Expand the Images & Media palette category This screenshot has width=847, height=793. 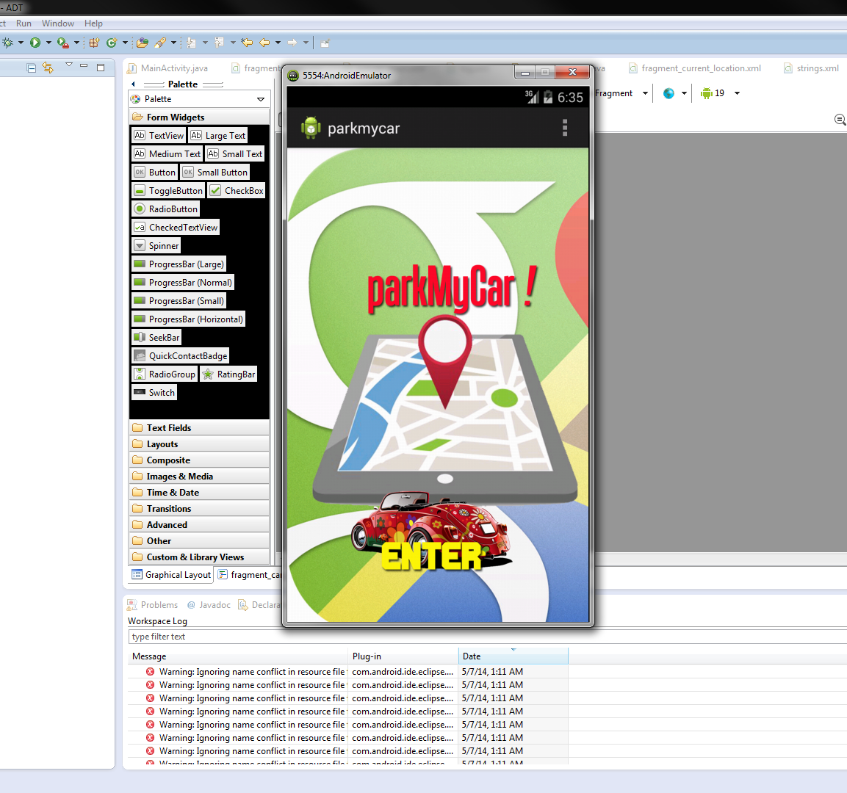199,476
